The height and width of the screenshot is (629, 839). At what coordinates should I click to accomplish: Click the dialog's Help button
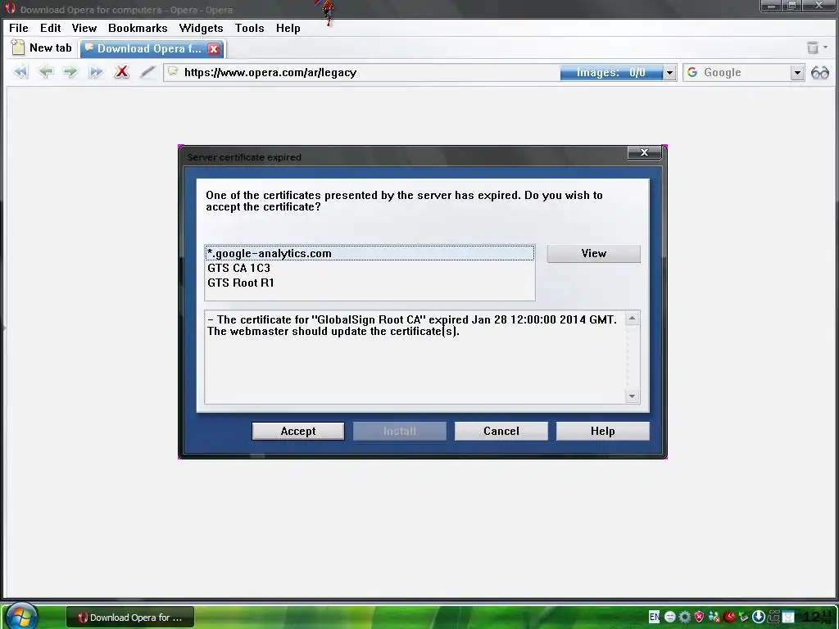click(602, 431)
